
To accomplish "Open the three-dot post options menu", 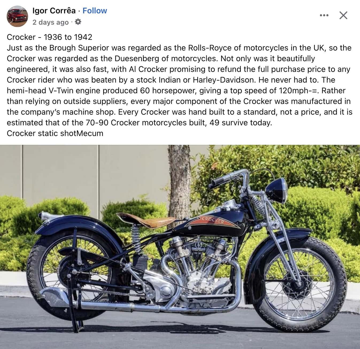I will pos(324,15).
